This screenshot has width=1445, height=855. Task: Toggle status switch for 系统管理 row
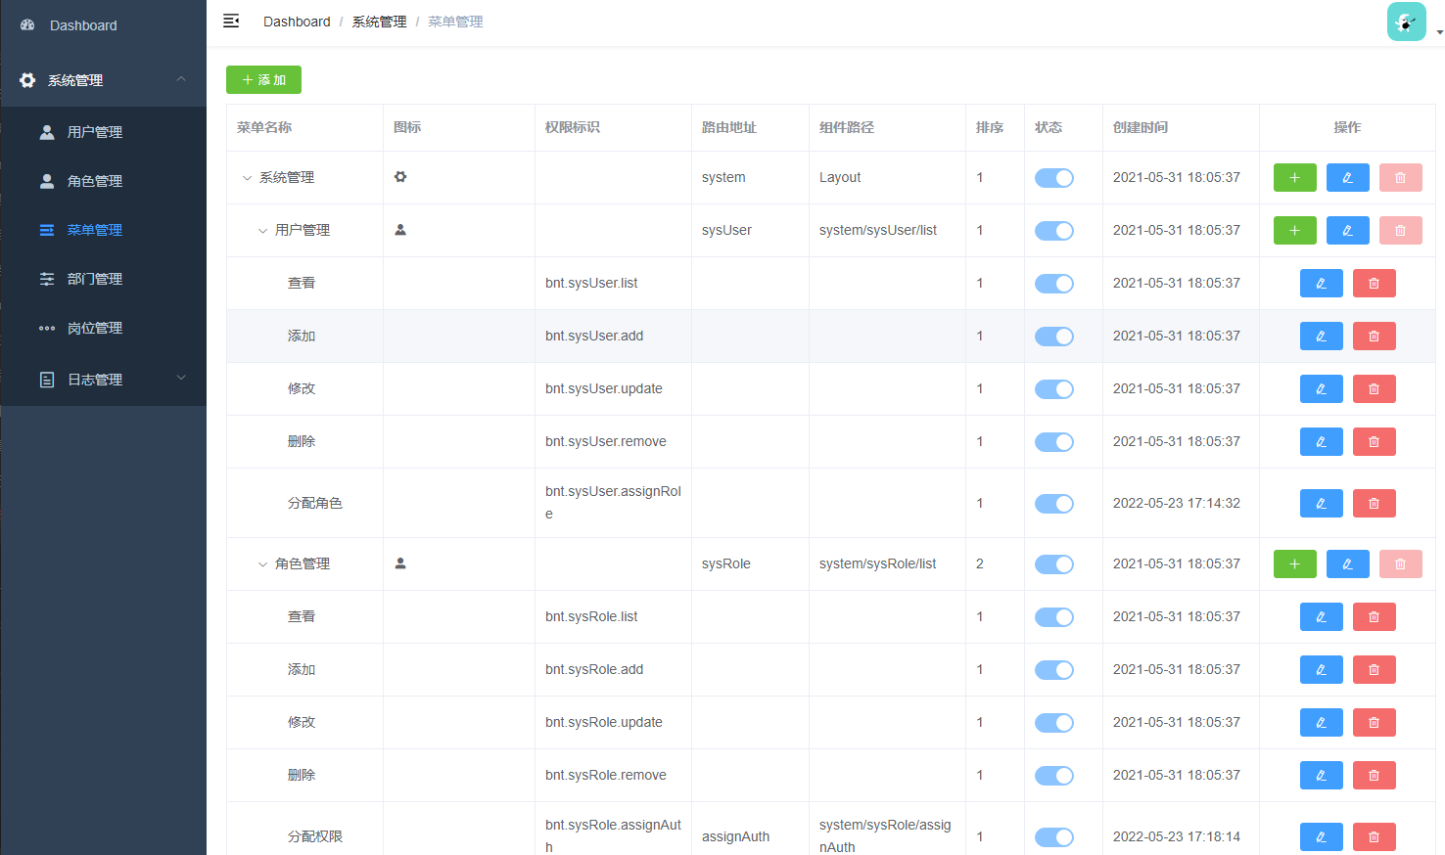[1054, 178]
